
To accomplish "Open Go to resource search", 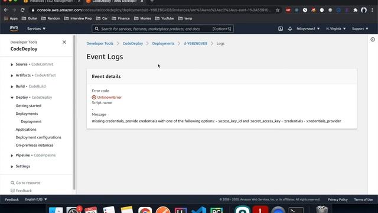I will point(25,183).
